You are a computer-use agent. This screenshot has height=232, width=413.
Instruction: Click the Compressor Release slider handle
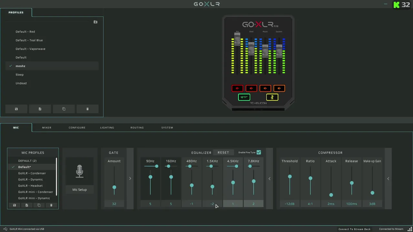tap(352, 183)
